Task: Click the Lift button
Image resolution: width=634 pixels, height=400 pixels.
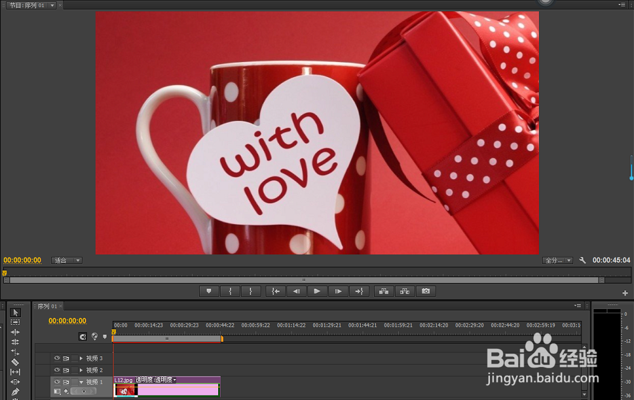Action: point(384,291)
